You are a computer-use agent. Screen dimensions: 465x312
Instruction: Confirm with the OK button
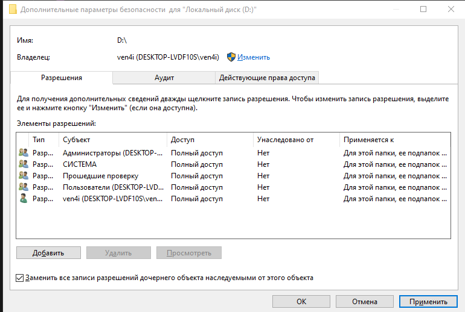(301, 302)
